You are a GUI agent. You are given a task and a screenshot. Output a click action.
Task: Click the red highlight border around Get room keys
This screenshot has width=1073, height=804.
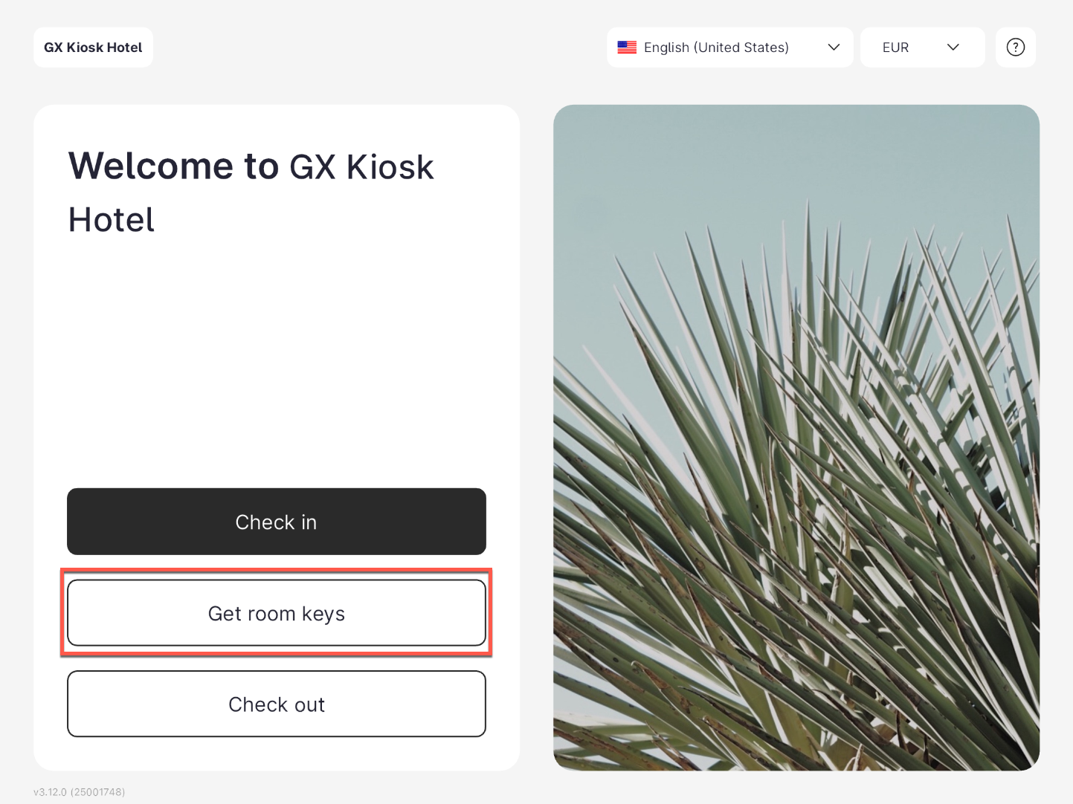(276, 571)
